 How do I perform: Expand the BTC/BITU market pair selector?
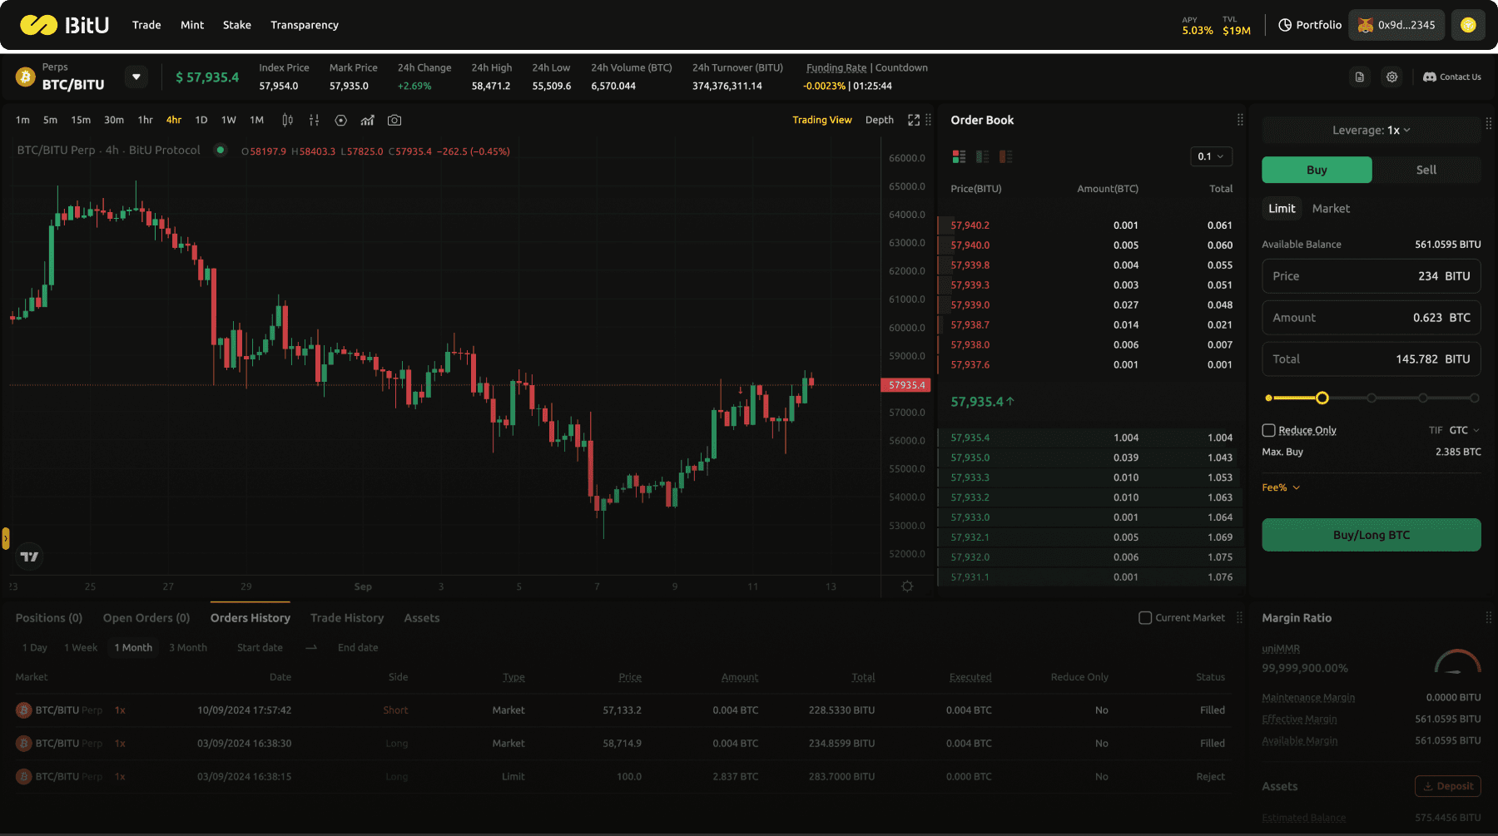[x=136, y=77]
